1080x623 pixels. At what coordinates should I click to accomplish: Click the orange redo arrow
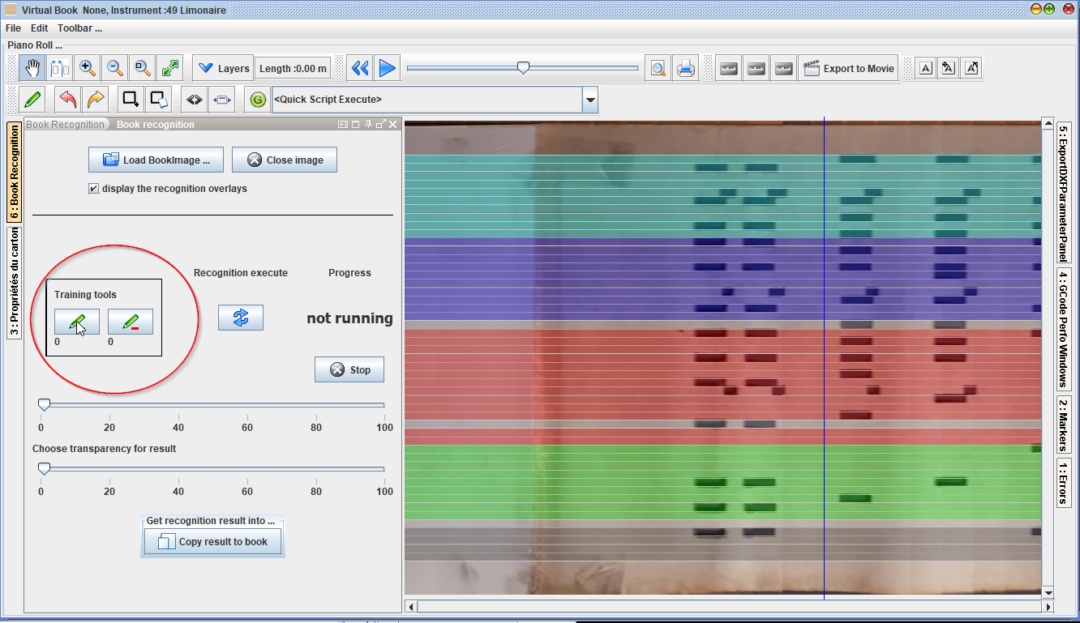(96, 100)
